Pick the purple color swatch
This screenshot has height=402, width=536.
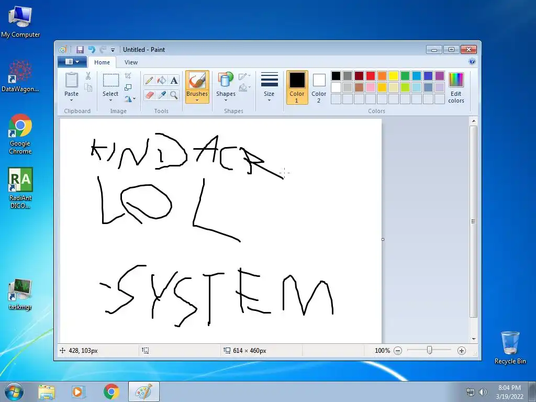point(440,76)
